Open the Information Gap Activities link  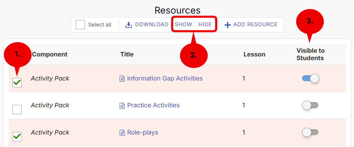tap(165, 78)
